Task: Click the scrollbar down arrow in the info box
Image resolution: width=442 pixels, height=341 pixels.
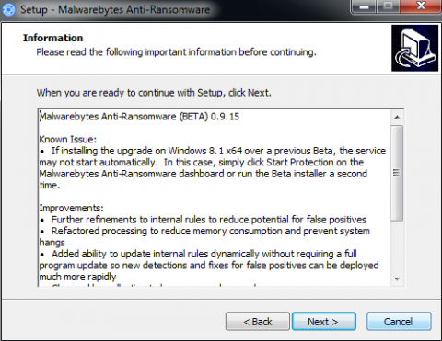Action: click(397, 278)
